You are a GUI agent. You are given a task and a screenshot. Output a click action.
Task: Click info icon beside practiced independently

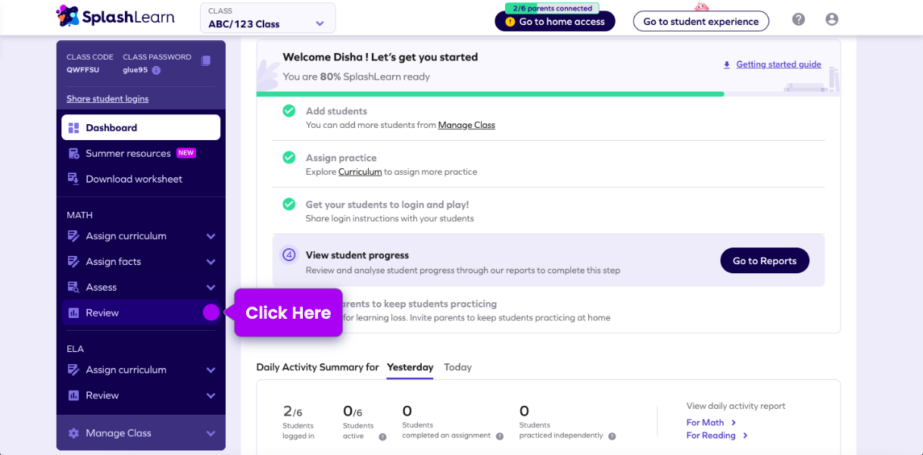[x=612, y=436]
